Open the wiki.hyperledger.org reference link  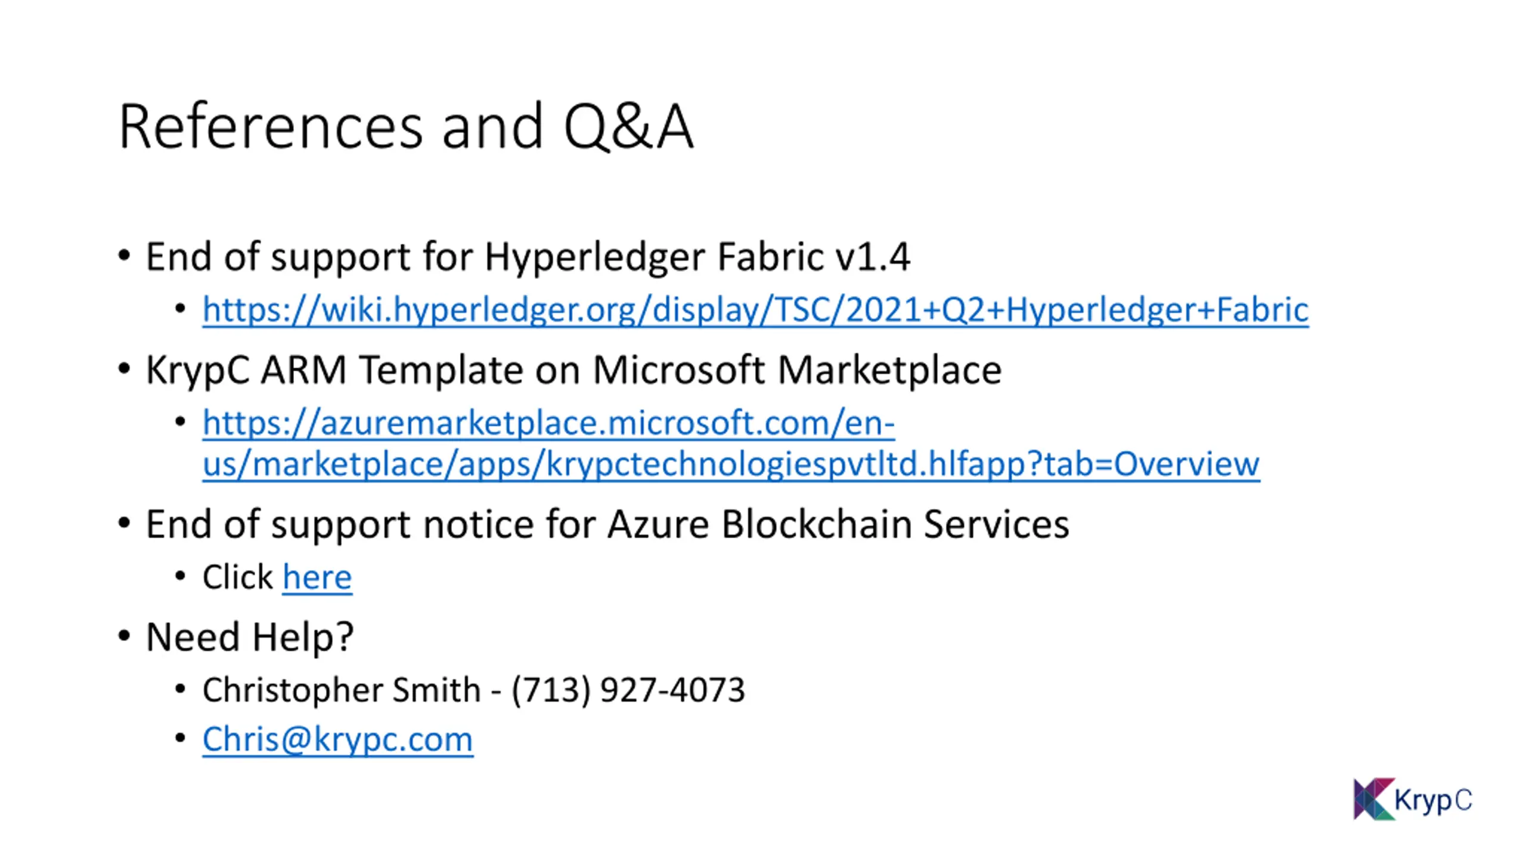(755, 310)
